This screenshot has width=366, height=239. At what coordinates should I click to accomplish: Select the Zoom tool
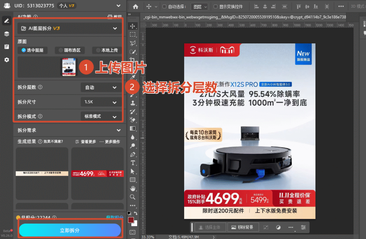[x=133, y=197]
